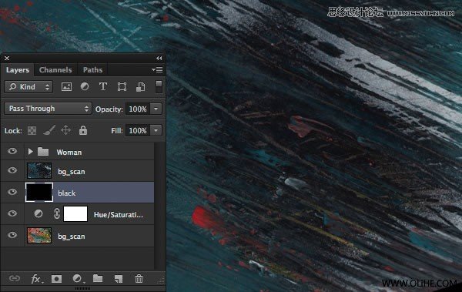
Task: Close the Layers panel with X
Action: click(x=7, y=59)
